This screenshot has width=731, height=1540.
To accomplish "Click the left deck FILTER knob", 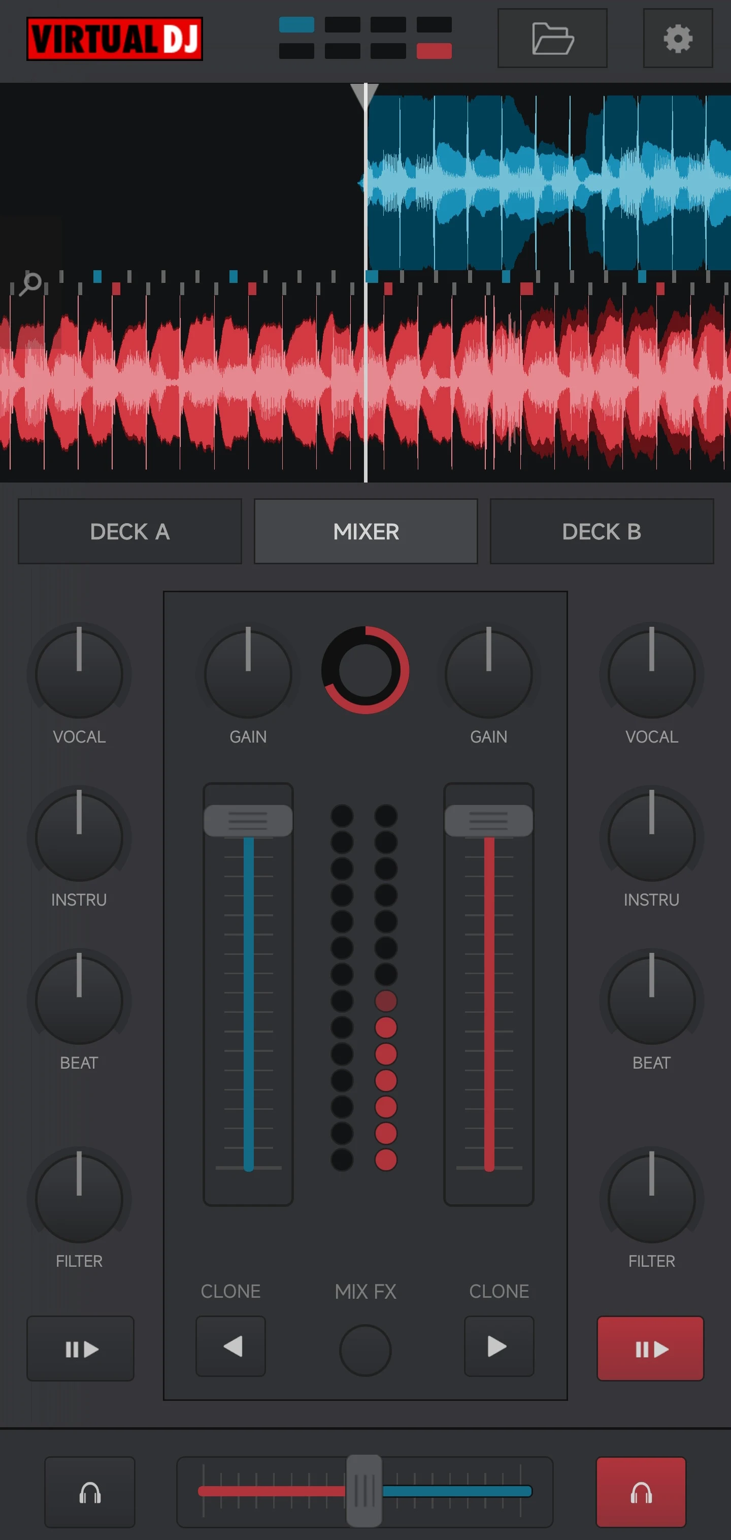I will point(79,1198).
